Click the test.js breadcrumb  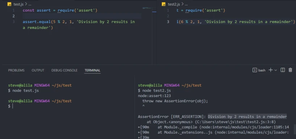pyautogui.click(x=18, y=4)
